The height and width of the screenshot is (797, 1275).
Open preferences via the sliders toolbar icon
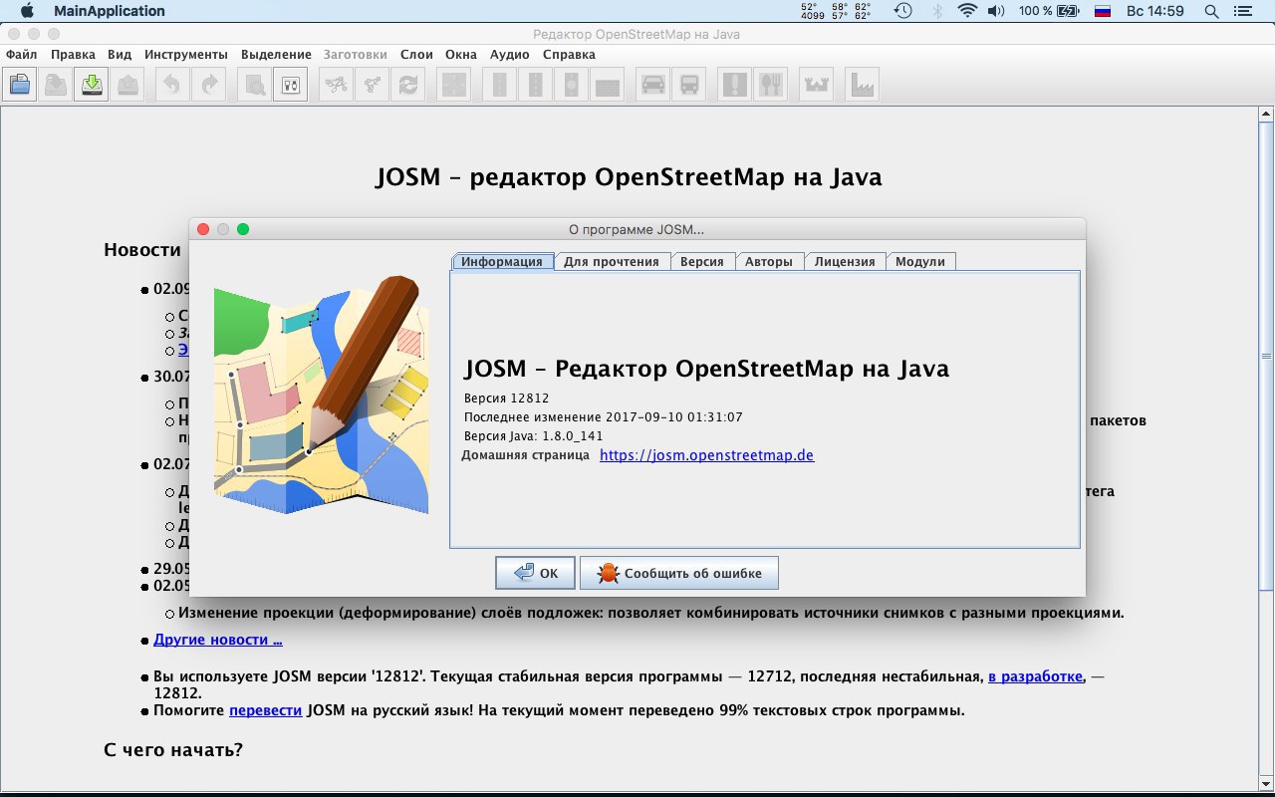291,85
